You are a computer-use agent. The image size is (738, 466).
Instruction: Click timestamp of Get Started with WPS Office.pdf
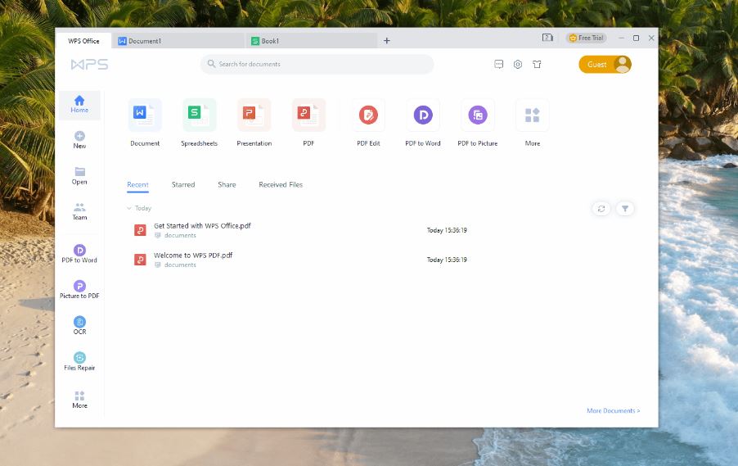[447, 230]
